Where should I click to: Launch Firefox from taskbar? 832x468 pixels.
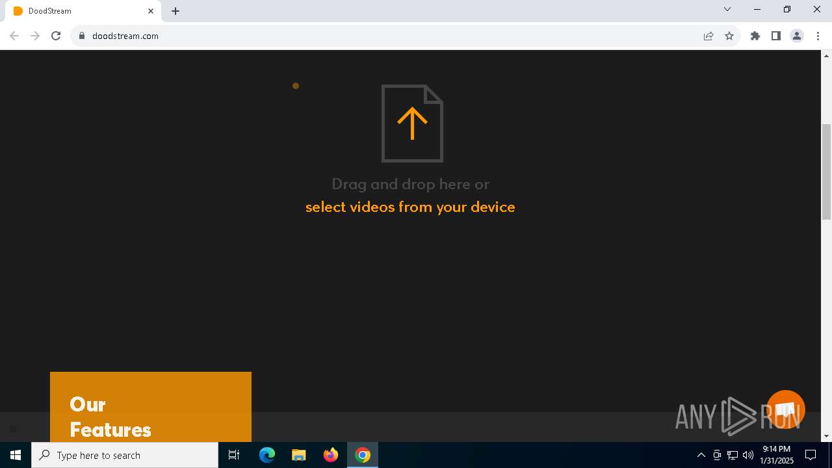coord(331,455)
